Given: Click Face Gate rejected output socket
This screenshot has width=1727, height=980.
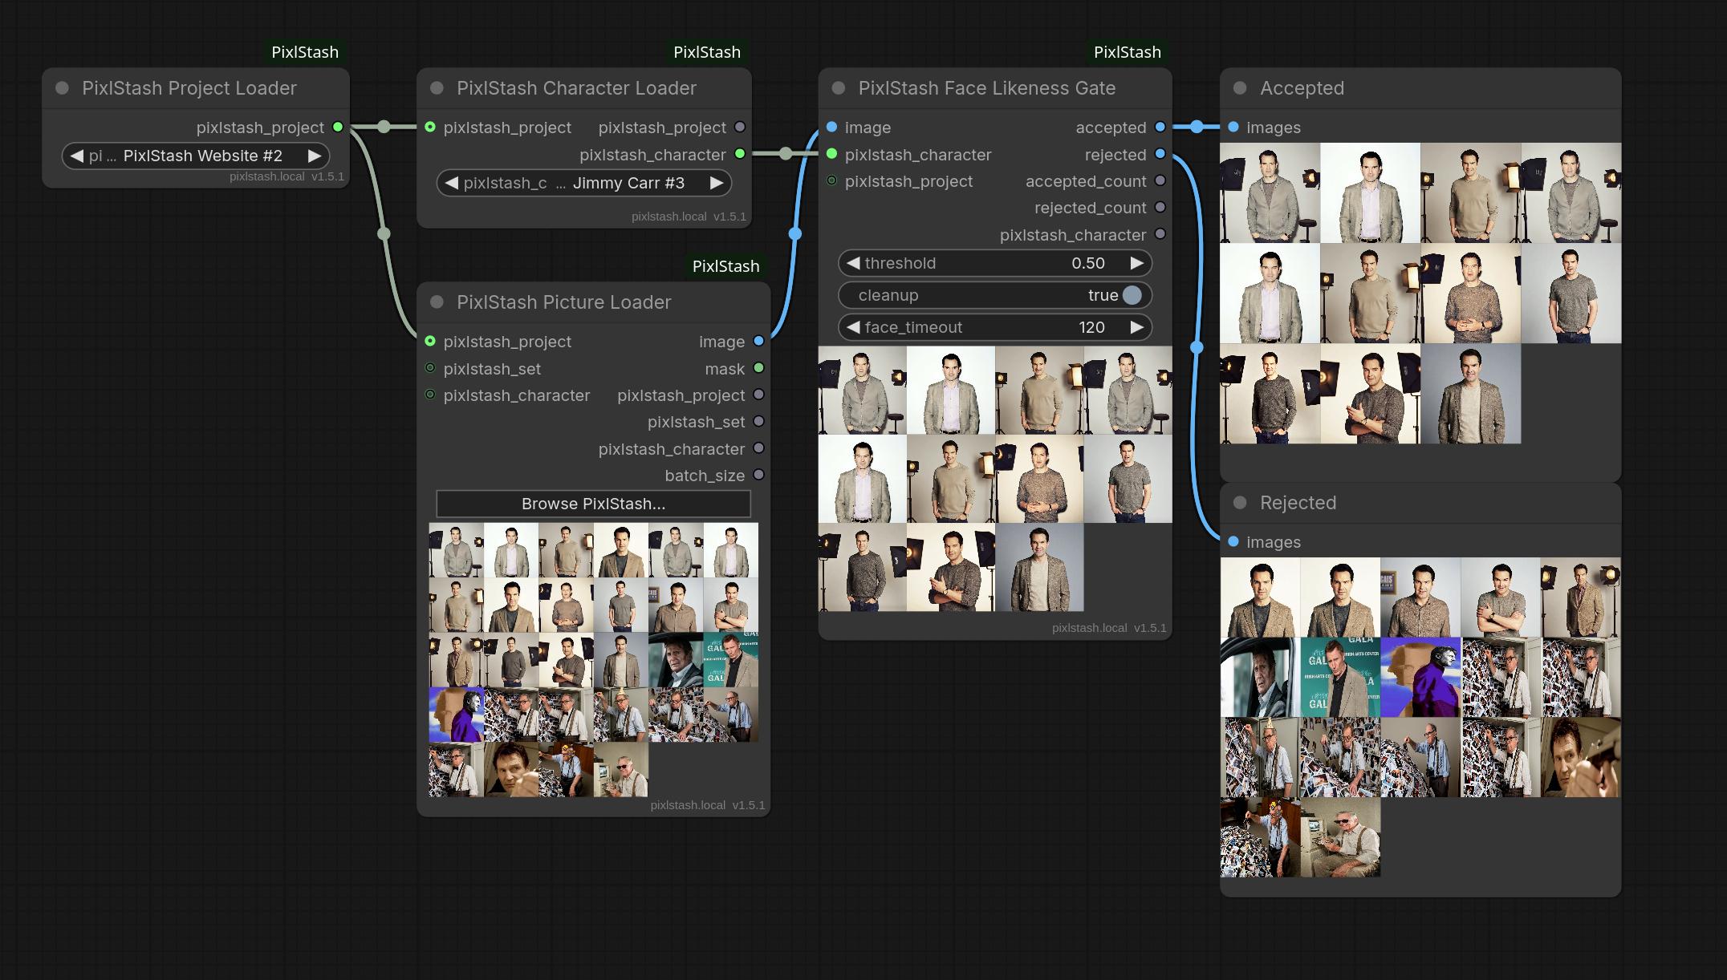Looking at the screenshot, I should coord(1160,154).
